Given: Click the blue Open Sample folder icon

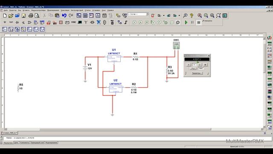Looking at the screenshot, I should pyautogui.click(x=17, y=16).
